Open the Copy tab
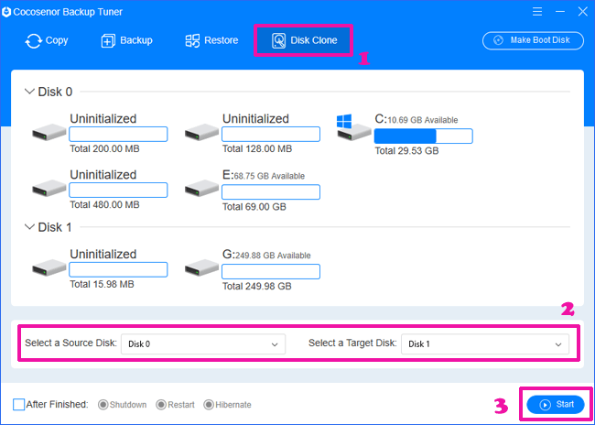The height and width of the screenshot is (425, 595). click(47, 40)
